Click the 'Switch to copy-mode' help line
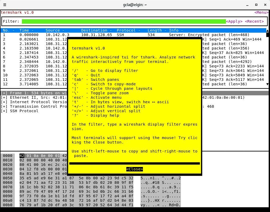Viewport: 270px width, 212px height. (x=104, y=84)
